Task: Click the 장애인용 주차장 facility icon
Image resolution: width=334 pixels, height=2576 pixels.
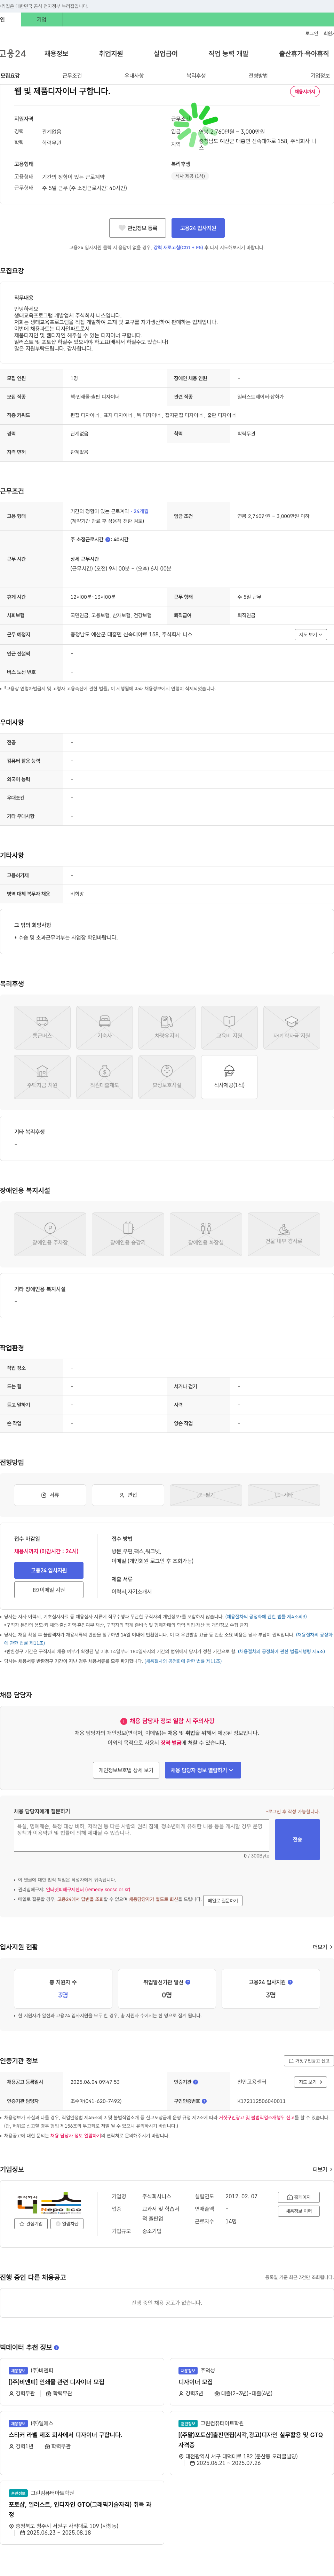Action: coord(50,1234)
